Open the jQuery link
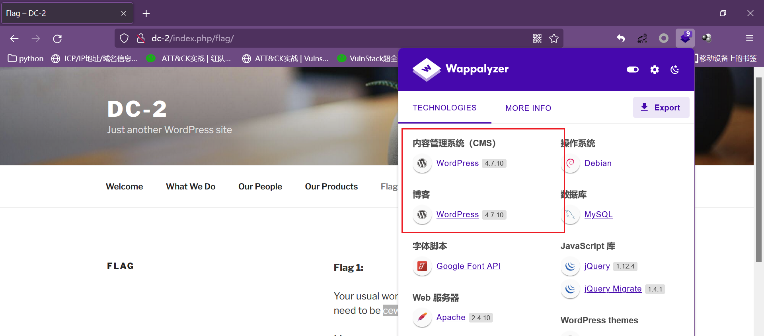Viewport: 764px width, 336px height. click(597, 266)
